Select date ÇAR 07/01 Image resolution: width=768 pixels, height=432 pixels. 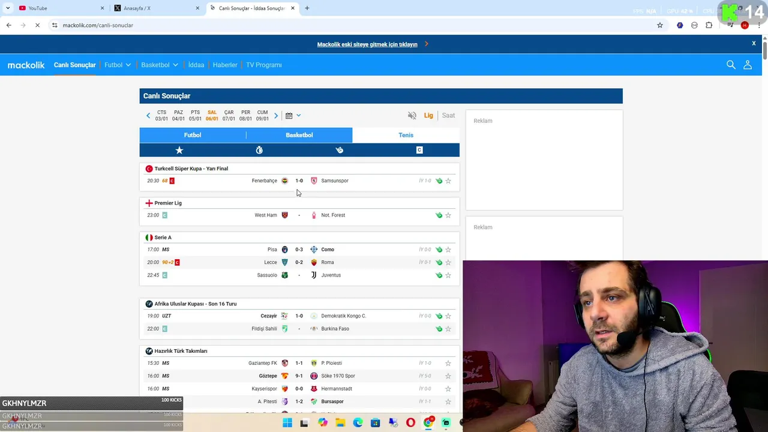pos(229,116)
